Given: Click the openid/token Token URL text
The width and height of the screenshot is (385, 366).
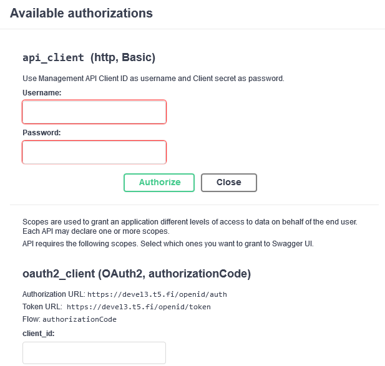Looking at the screenshot, I should pyautogui.click(x=139, y=307).
